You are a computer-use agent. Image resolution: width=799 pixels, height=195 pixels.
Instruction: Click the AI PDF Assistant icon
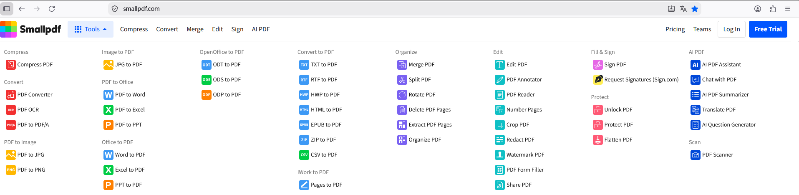pos(695,65)
